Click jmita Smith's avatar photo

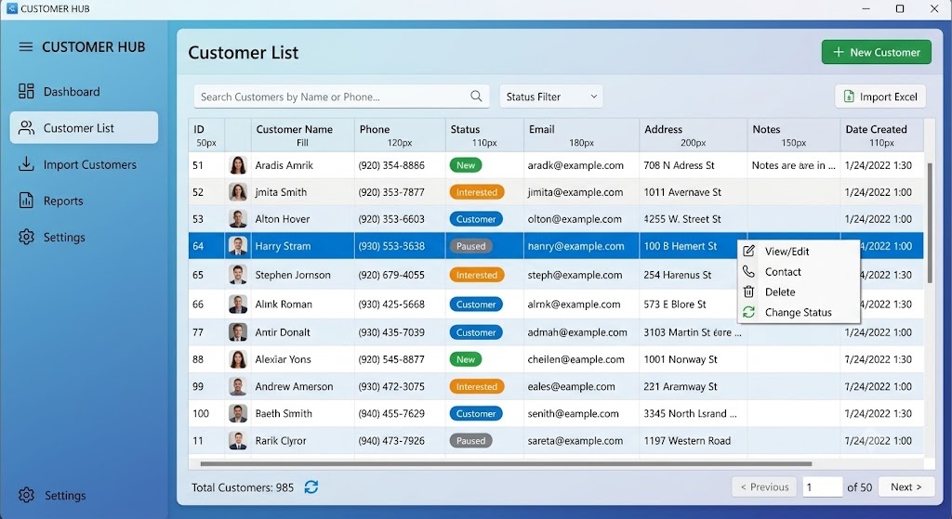click(237, 192)
